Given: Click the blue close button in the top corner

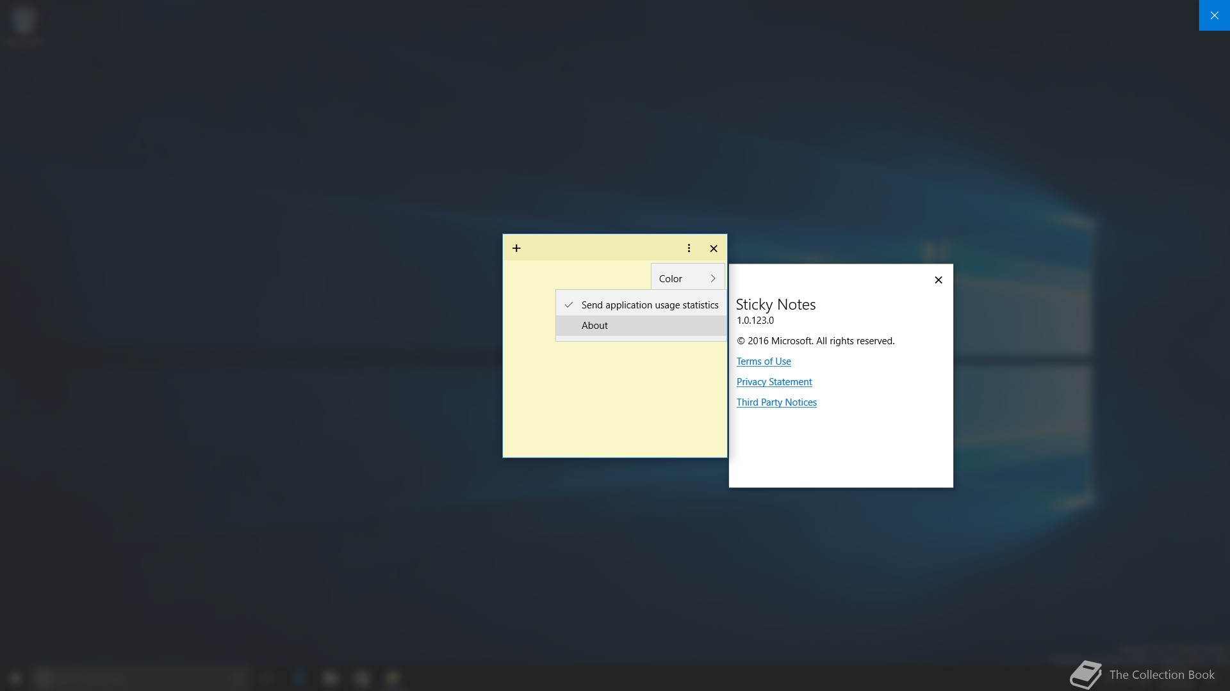Looking at the screenshot, I should (1214, 15).
